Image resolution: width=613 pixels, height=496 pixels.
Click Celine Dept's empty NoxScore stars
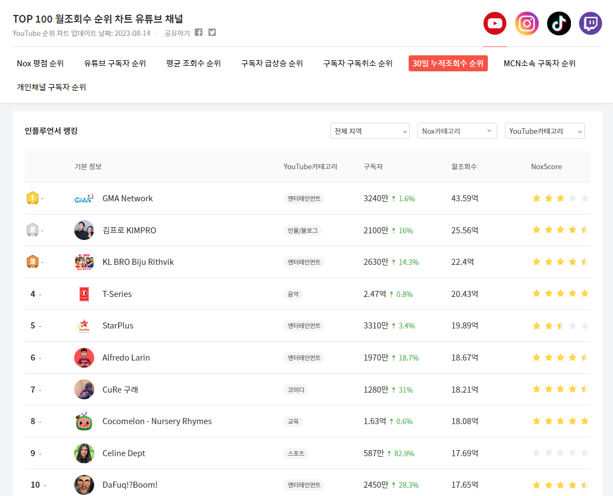coord(560,453)
